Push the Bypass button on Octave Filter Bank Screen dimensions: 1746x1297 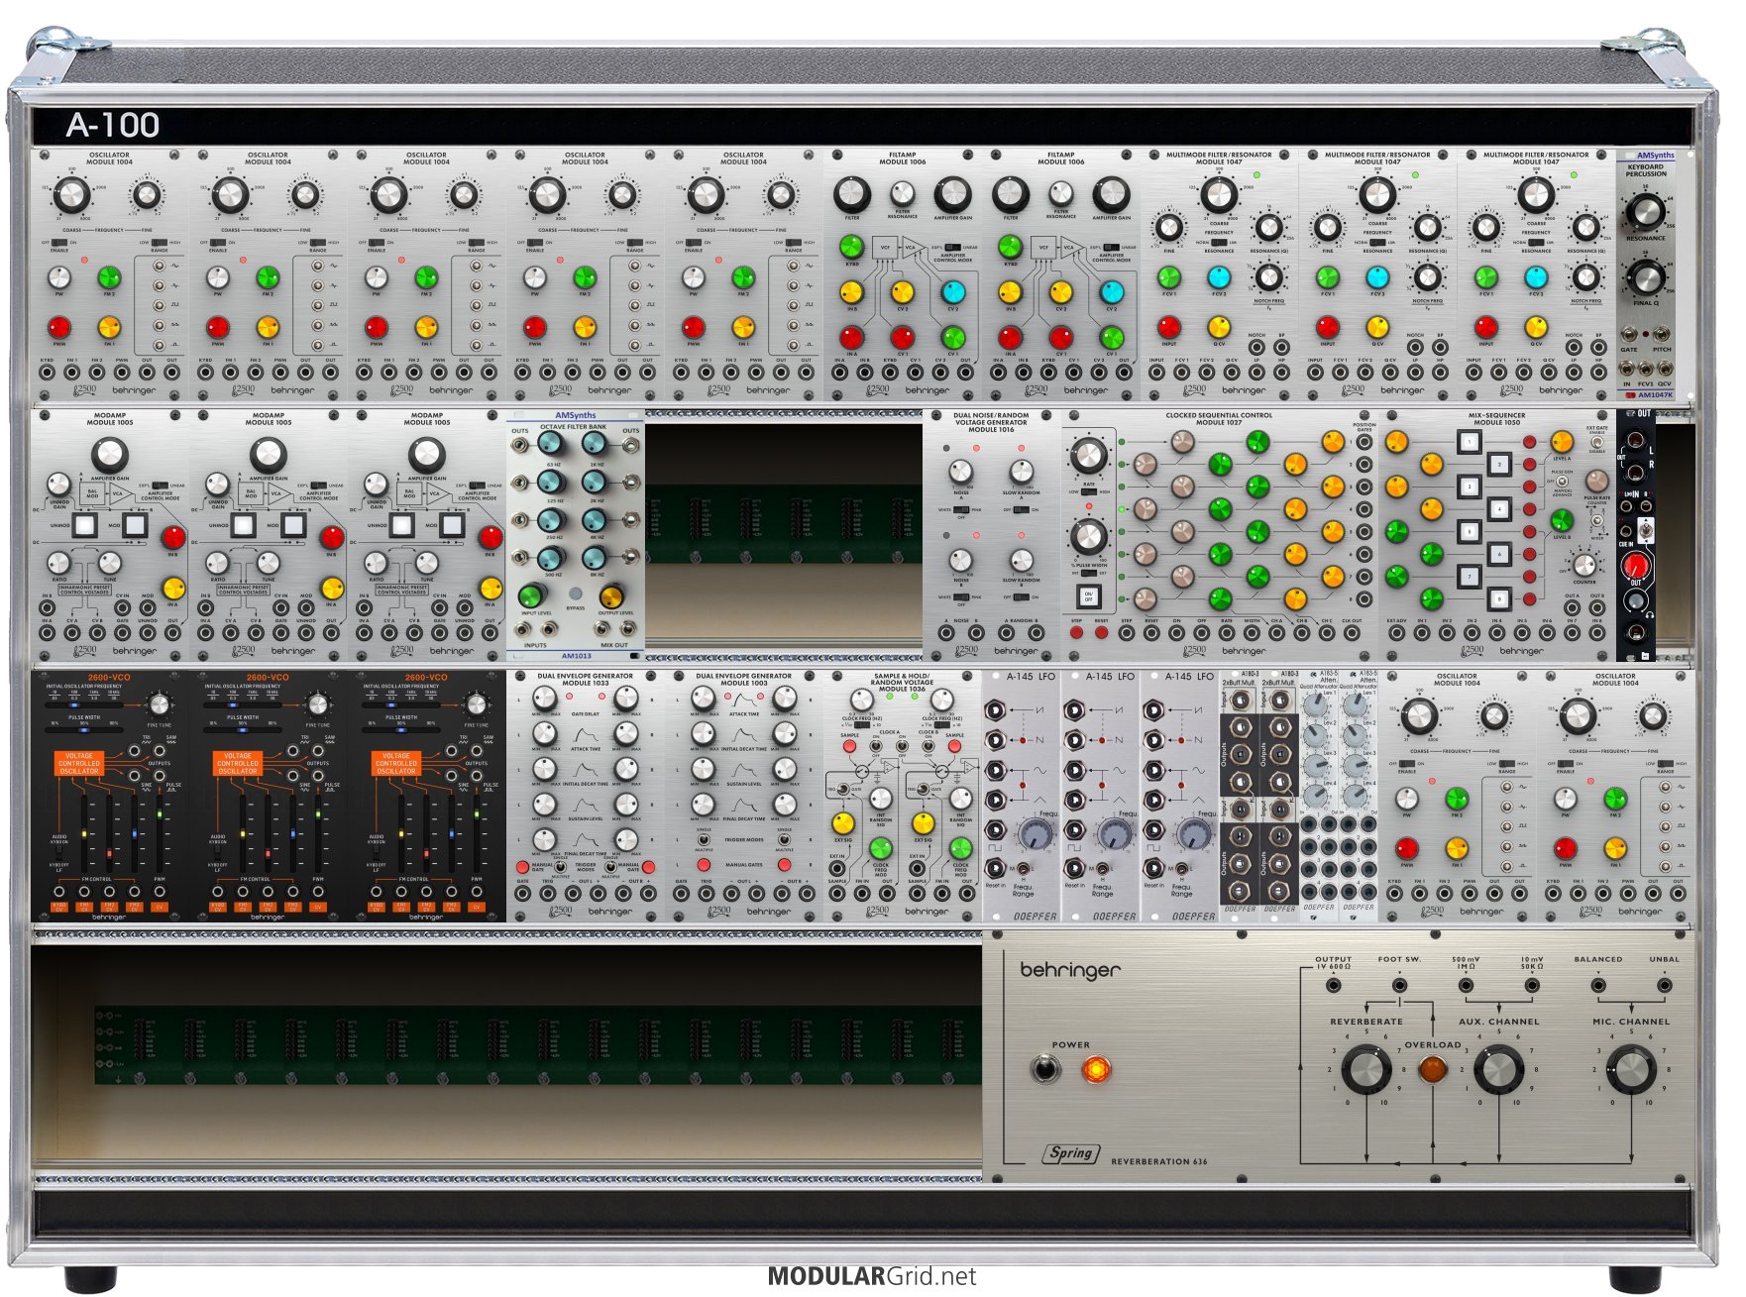576,594
